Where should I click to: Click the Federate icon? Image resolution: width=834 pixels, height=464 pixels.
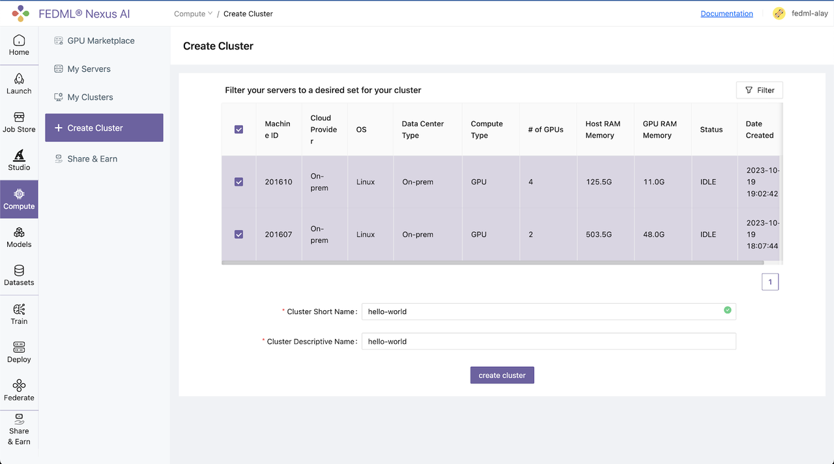pyautogui.click(x=19, y=385)
